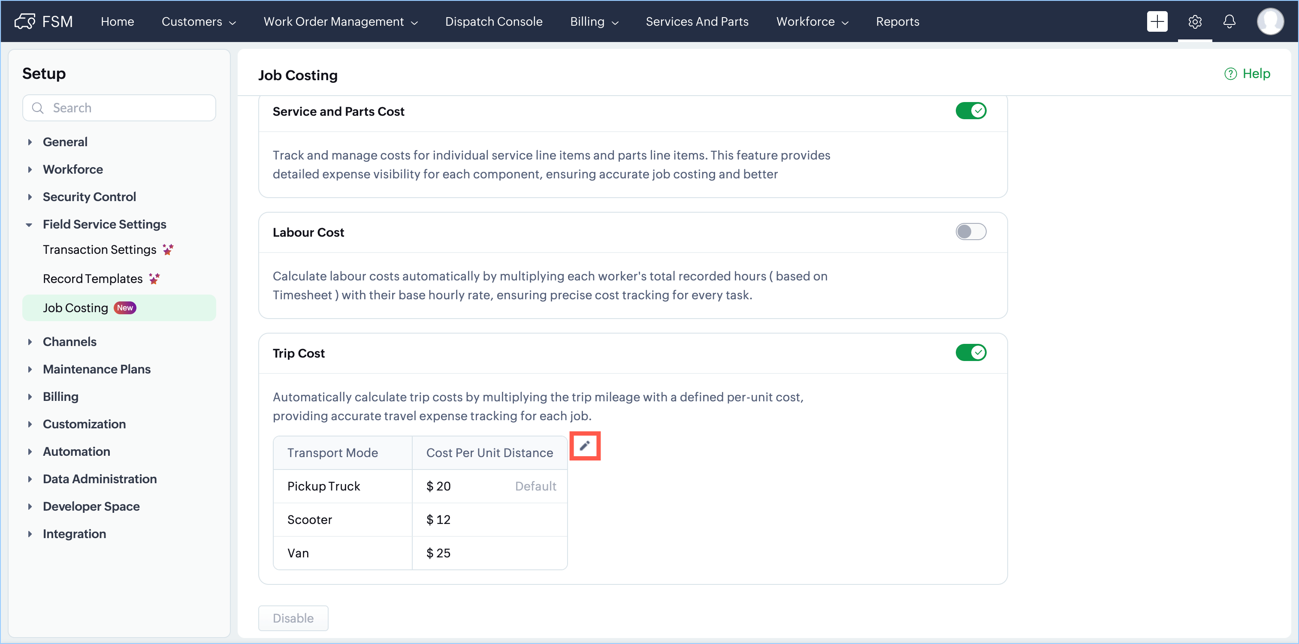Click the Help question-mark icon
The image size is (1299, 644).
click(1230, 74)
